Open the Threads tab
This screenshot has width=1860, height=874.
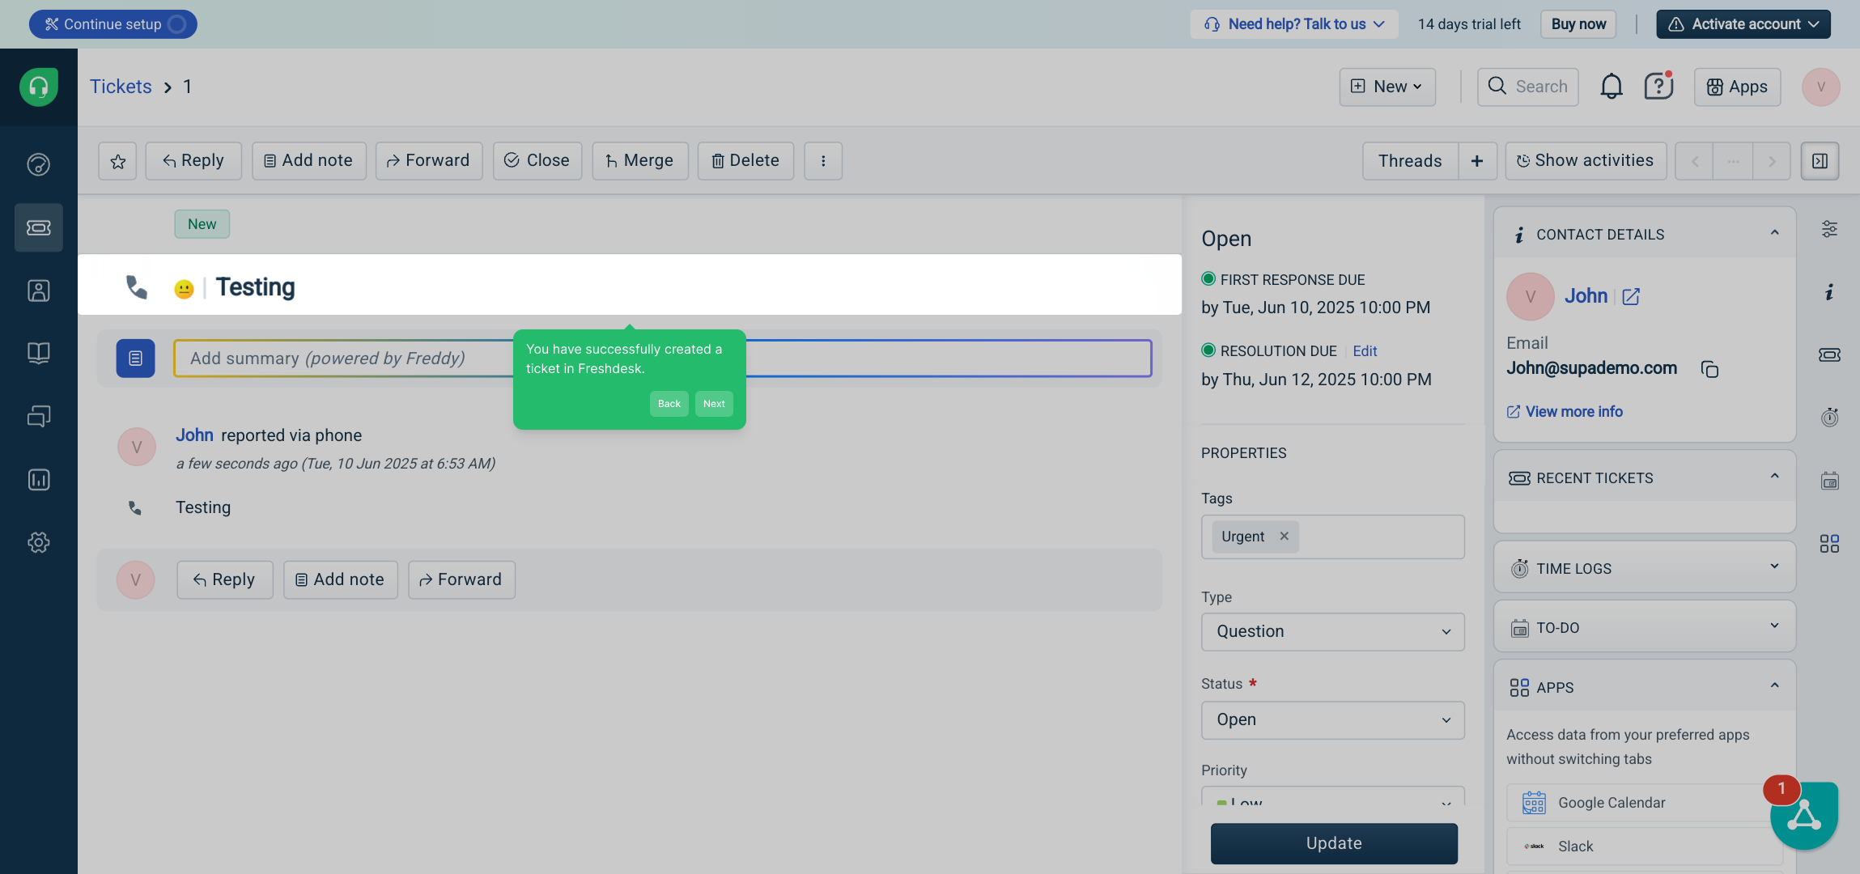[1410, 161]
